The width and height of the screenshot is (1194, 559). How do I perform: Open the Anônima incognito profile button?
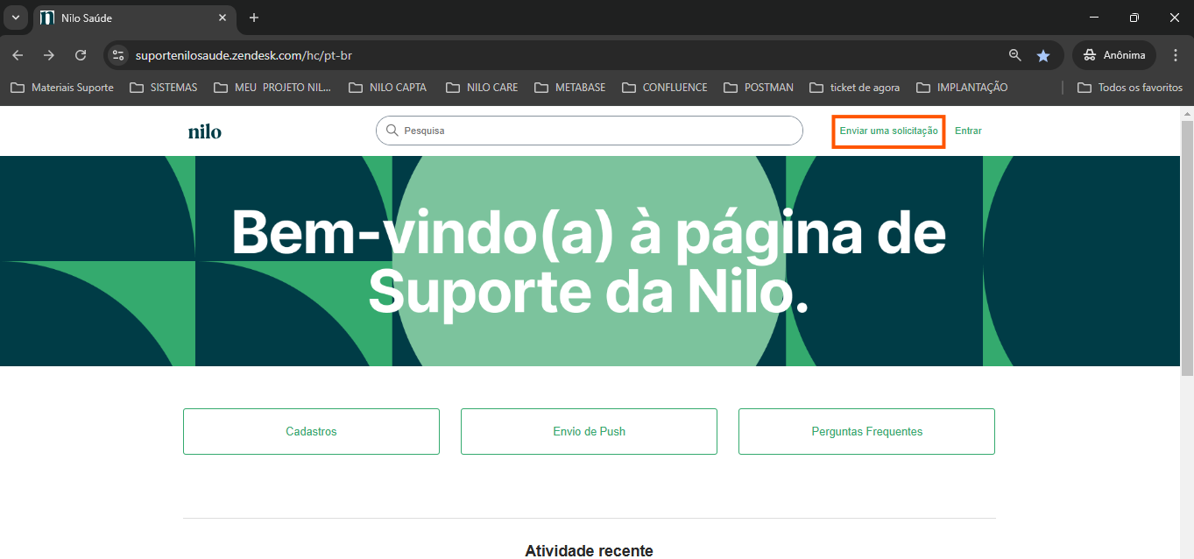tap(1114, 55)
